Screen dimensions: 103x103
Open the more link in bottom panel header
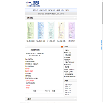point(75,99)
